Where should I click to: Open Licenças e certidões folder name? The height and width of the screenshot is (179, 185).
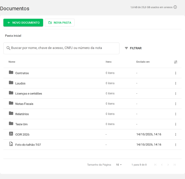29,94
